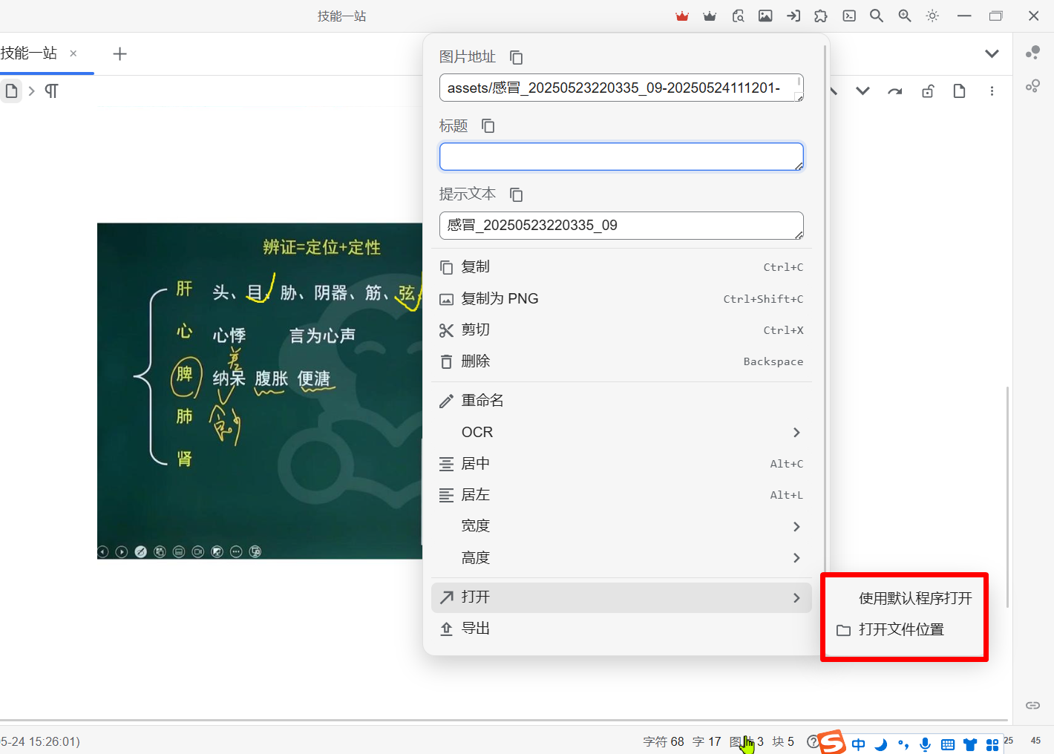Click the magnifier search icon in title bar
This screenshot has height=754, width=1054.
(877, 16)
